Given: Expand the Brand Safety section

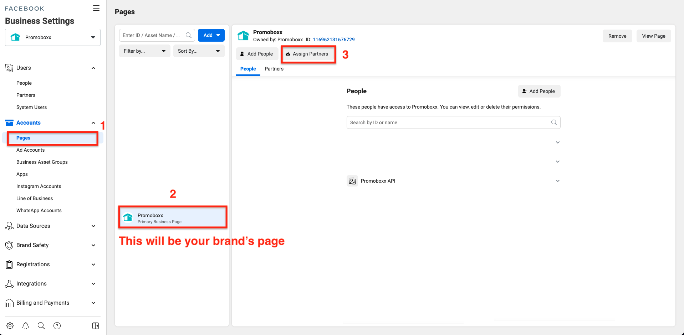Looking at the screenshot, I should click(93, 245).
